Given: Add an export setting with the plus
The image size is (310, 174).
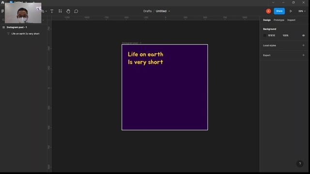Looking at the screenshot, I should point(304,55).
